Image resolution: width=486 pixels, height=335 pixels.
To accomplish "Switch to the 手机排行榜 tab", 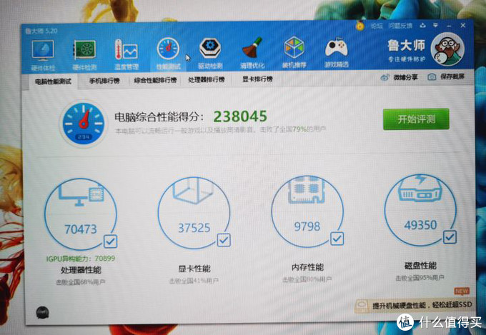I will (x=104, y=81).
